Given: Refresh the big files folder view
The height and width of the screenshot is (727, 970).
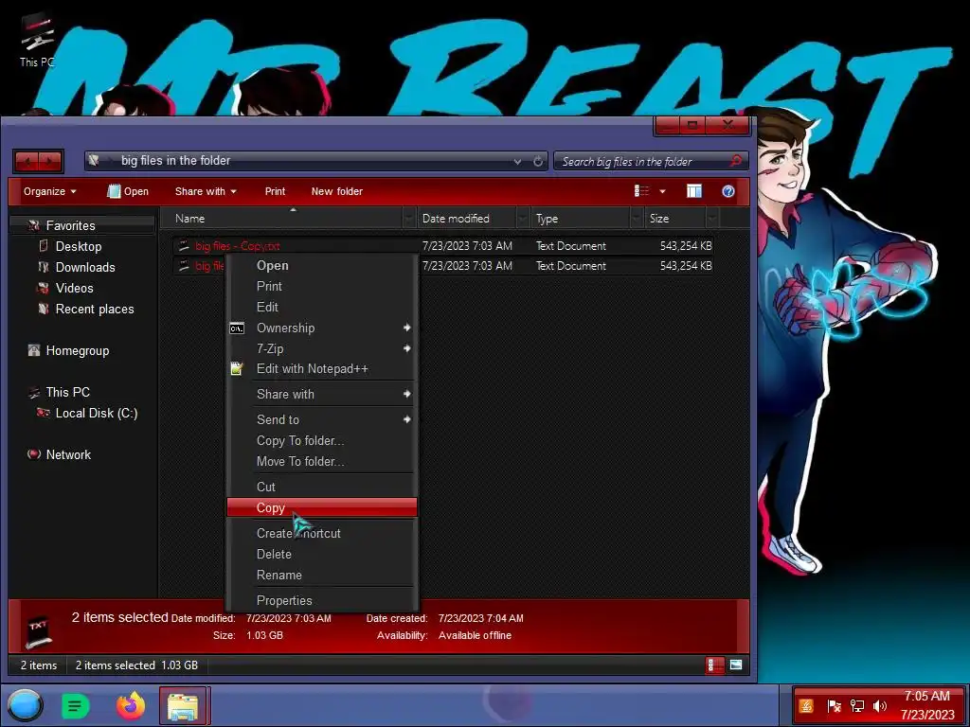Looking at the screenshot, I should coord(538,161).
